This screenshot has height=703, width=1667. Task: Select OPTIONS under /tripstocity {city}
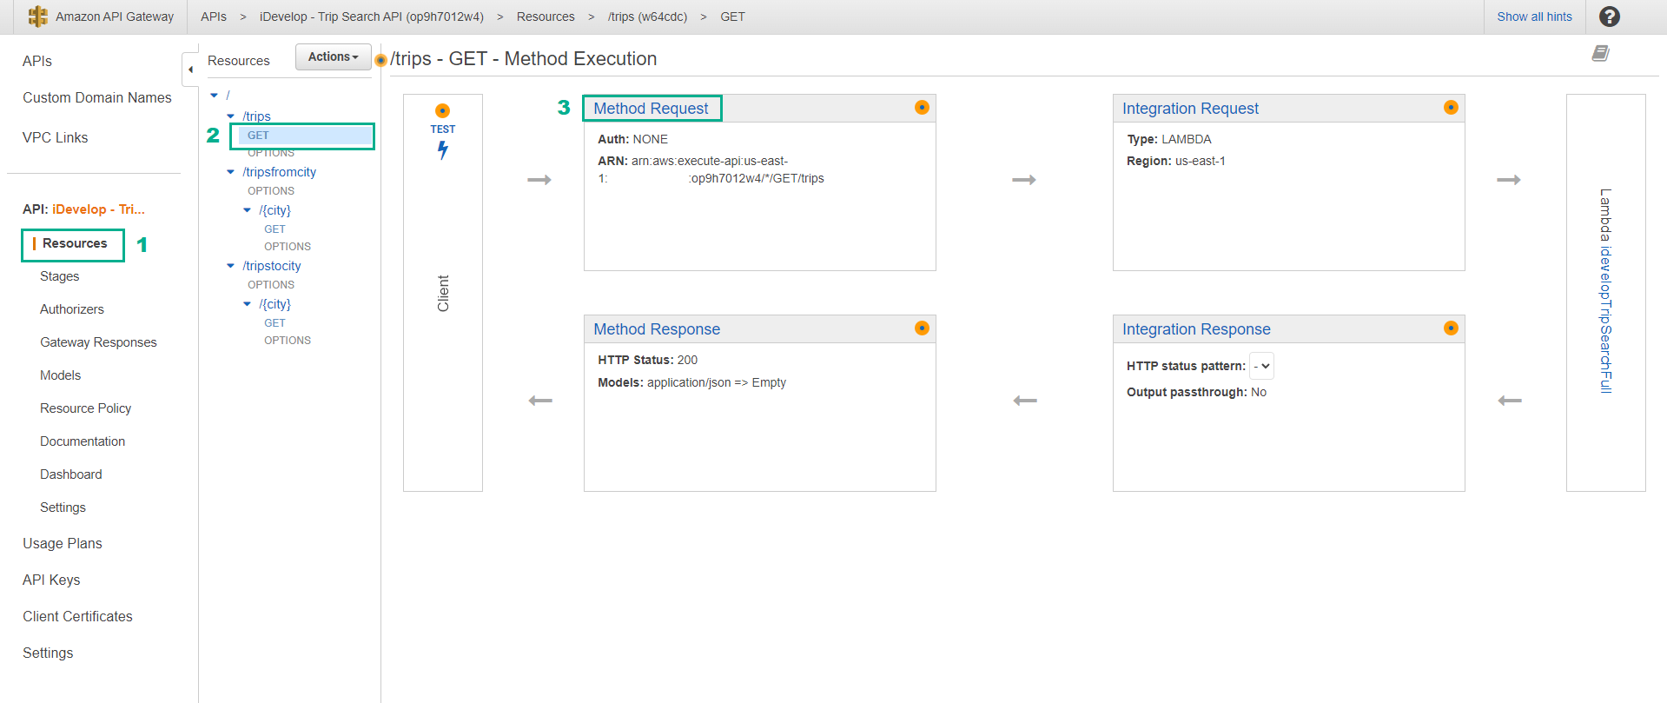pyautogui.click(x=288, y=341)
